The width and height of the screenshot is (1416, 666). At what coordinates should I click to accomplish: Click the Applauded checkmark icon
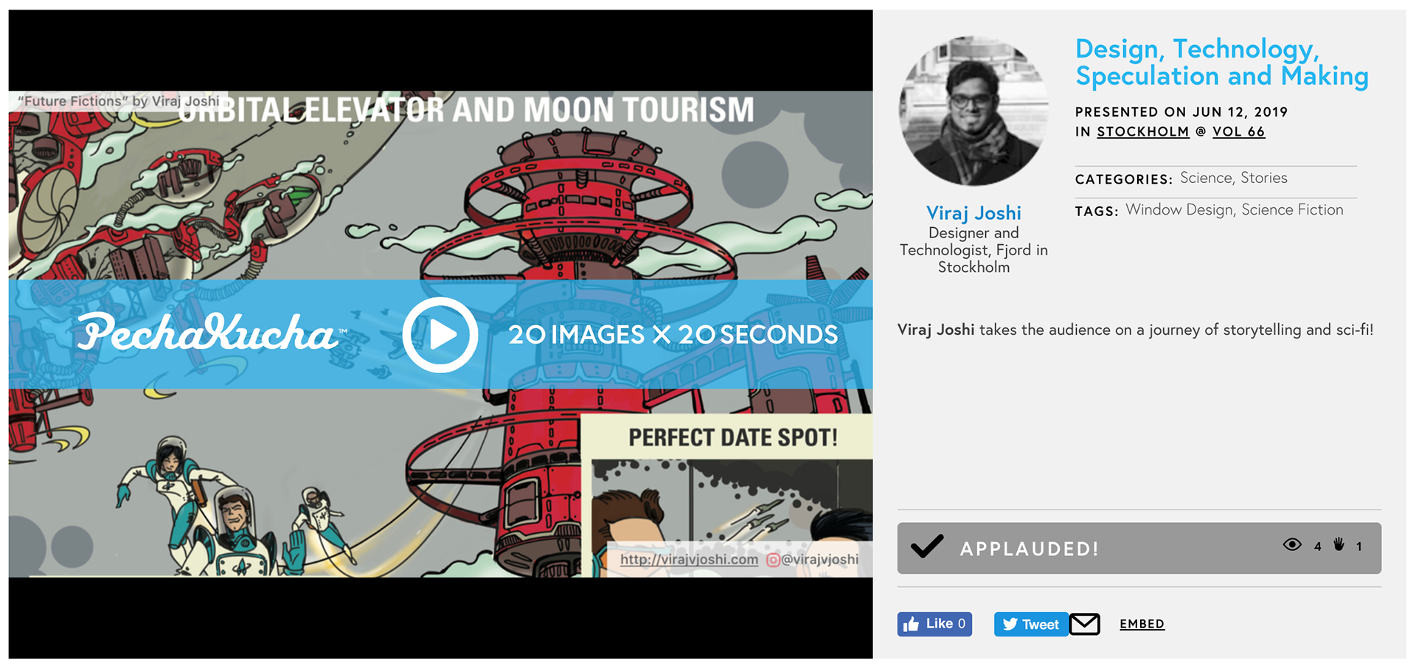click(927, 546)
